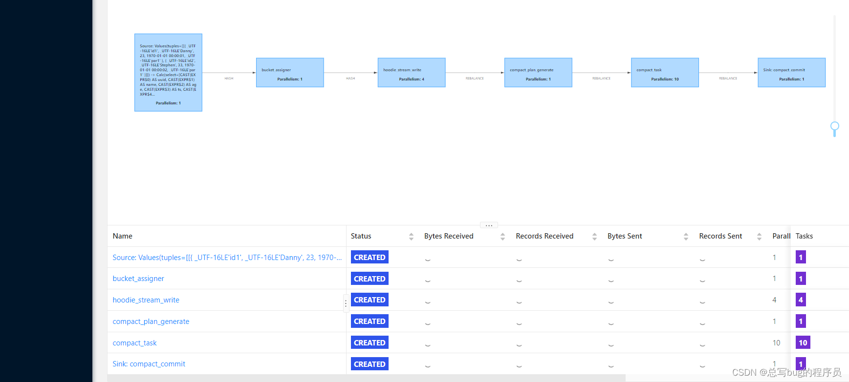Open the bucket_assigner operator row link
Screen dimensions: 849x382
click(x=138, y=279)
